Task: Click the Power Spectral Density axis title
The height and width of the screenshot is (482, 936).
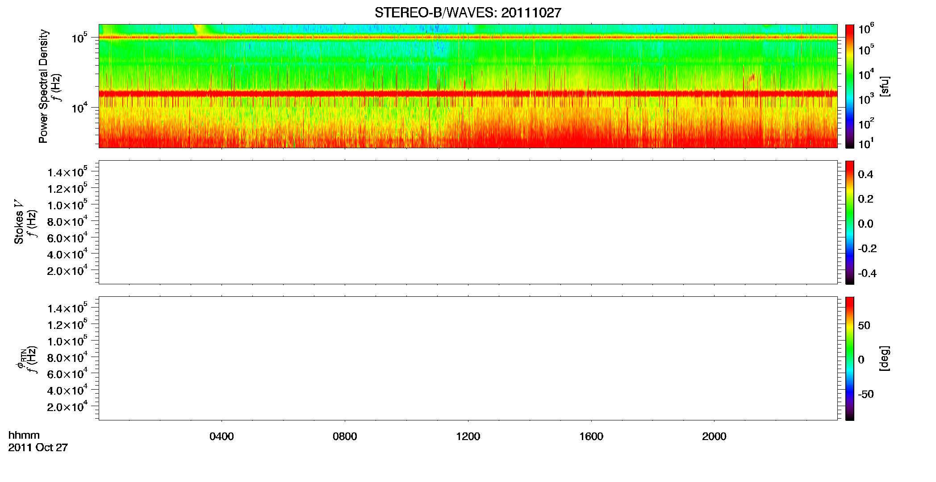Action: point(43,86)
